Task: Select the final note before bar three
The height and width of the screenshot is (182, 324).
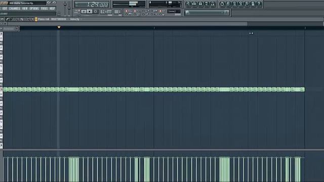Action: [x=302, y=89]
